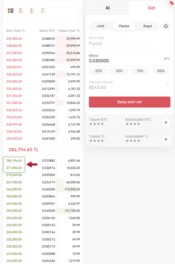Select Koşul order type
175x264 pixels.
[148, 26]
